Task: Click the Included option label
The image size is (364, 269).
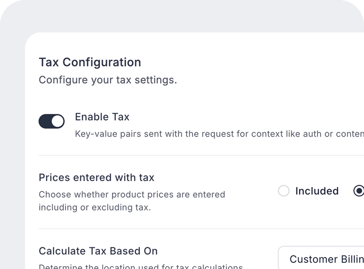Action: click(317, 191)
